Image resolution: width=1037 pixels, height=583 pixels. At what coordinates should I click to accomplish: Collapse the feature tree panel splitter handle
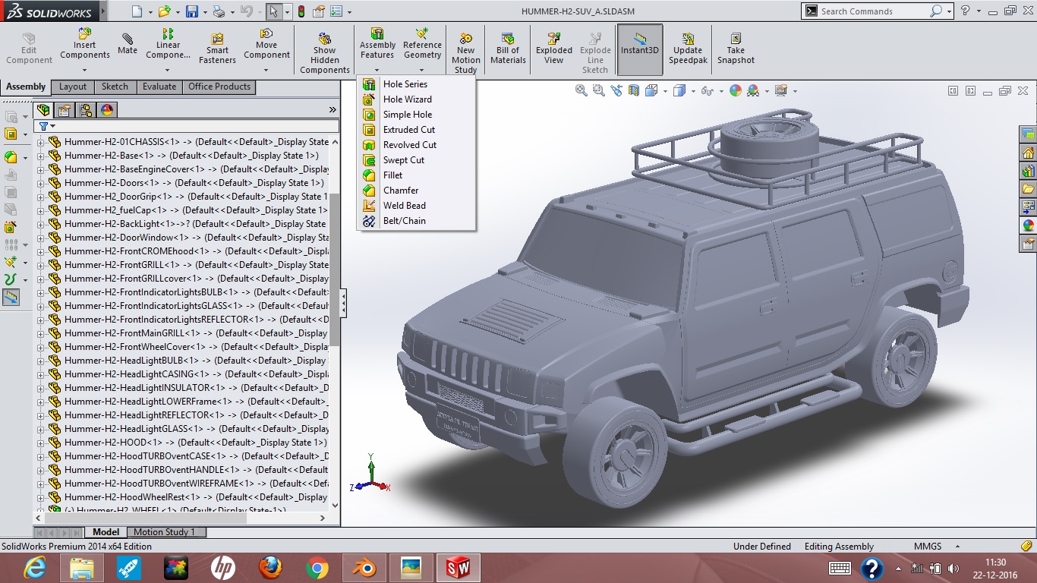pyautogui.click(x=343, y=303)
